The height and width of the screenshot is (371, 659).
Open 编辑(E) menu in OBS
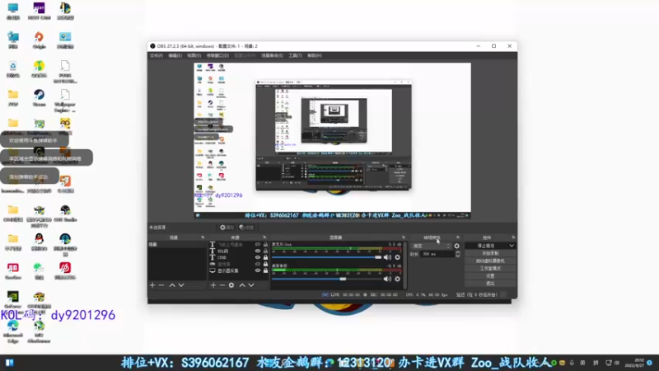[x=175, y=55]
